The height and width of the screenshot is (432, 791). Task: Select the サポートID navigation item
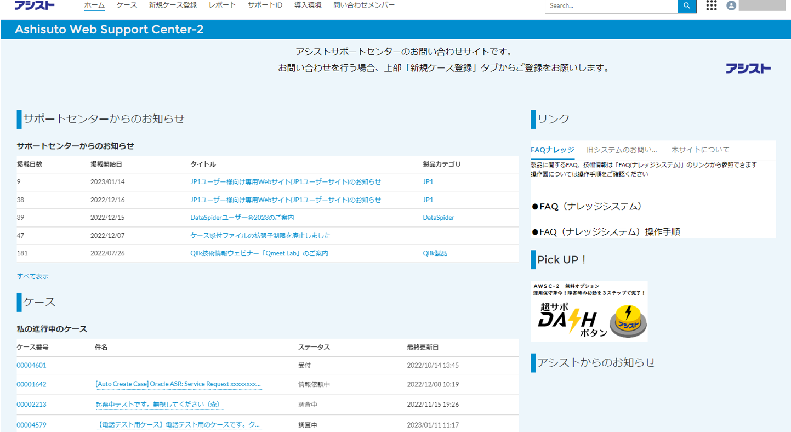265,5
